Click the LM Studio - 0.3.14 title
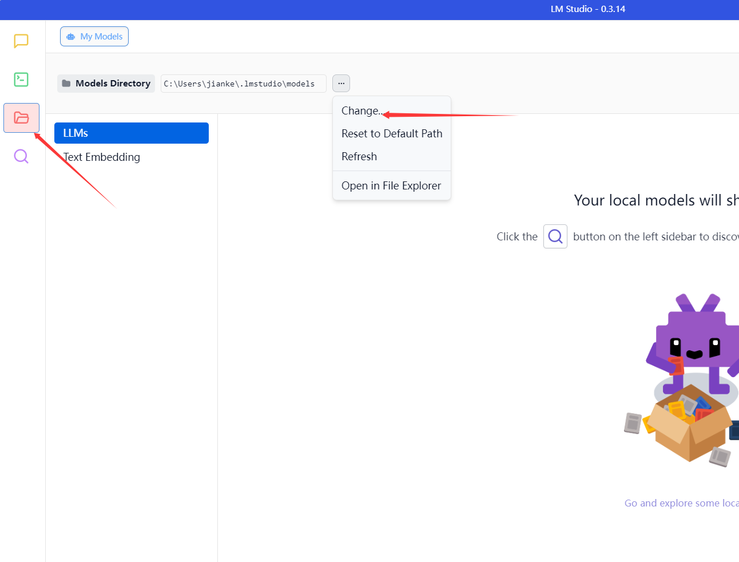Screen dimensions: 739x562 point(588,9)
